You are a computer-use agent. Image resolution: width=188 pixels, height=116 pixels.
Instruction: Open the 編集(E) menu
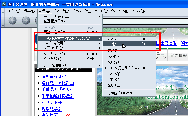point(30,11)
